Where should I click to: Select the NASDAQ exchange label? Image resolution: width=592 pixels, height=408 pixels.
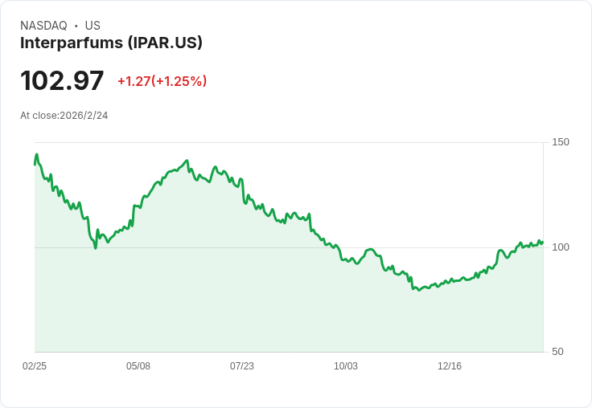pos(43,26)
